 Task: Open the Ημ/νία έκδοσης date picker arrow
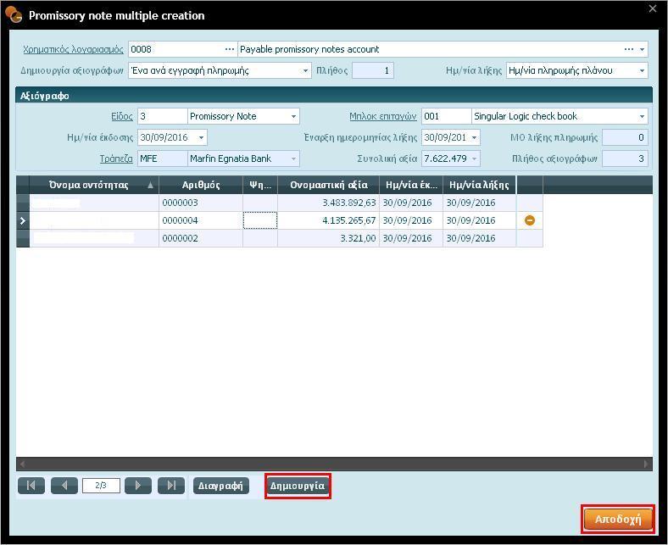click(x=201, y=137)
